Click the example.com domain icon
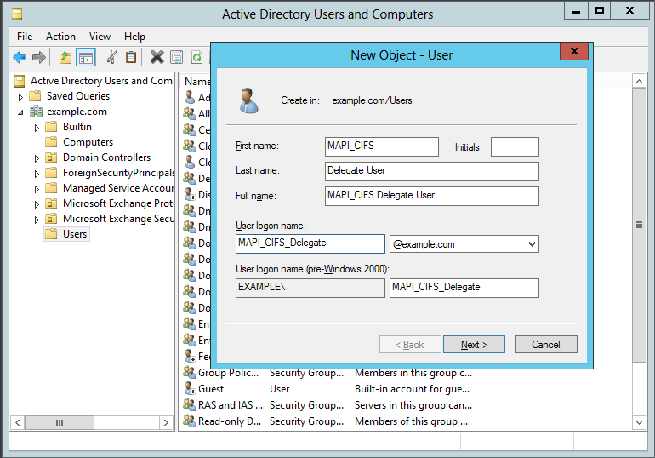Image resolution: width=655 pixels, height=458 pixels. (36, 112)
